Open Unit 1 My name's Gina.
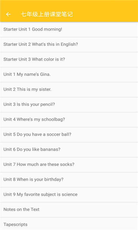Viewport: 138px width, 230px height. coord(69,75)
